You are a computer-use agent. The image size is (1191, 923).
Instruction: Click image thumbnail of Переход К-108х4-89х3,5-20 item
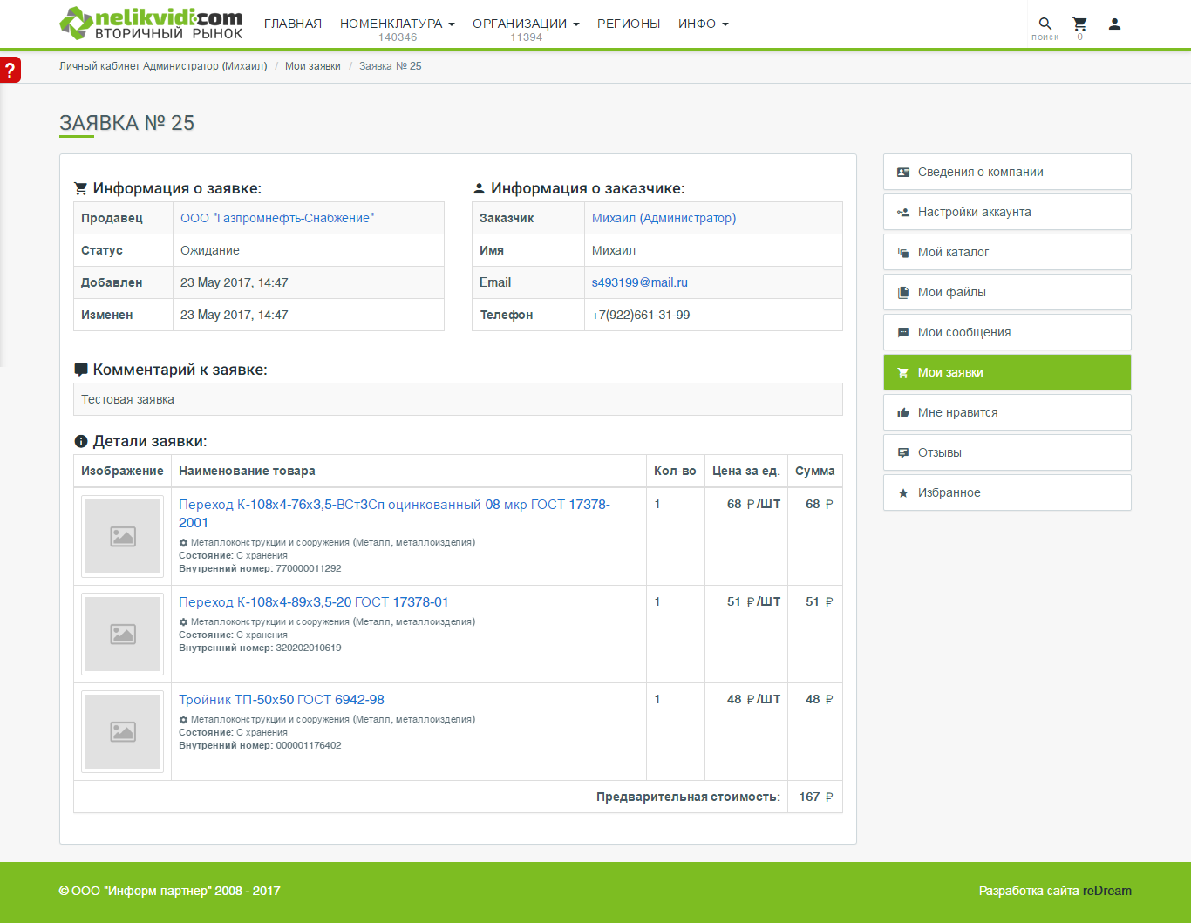(123, 634)
